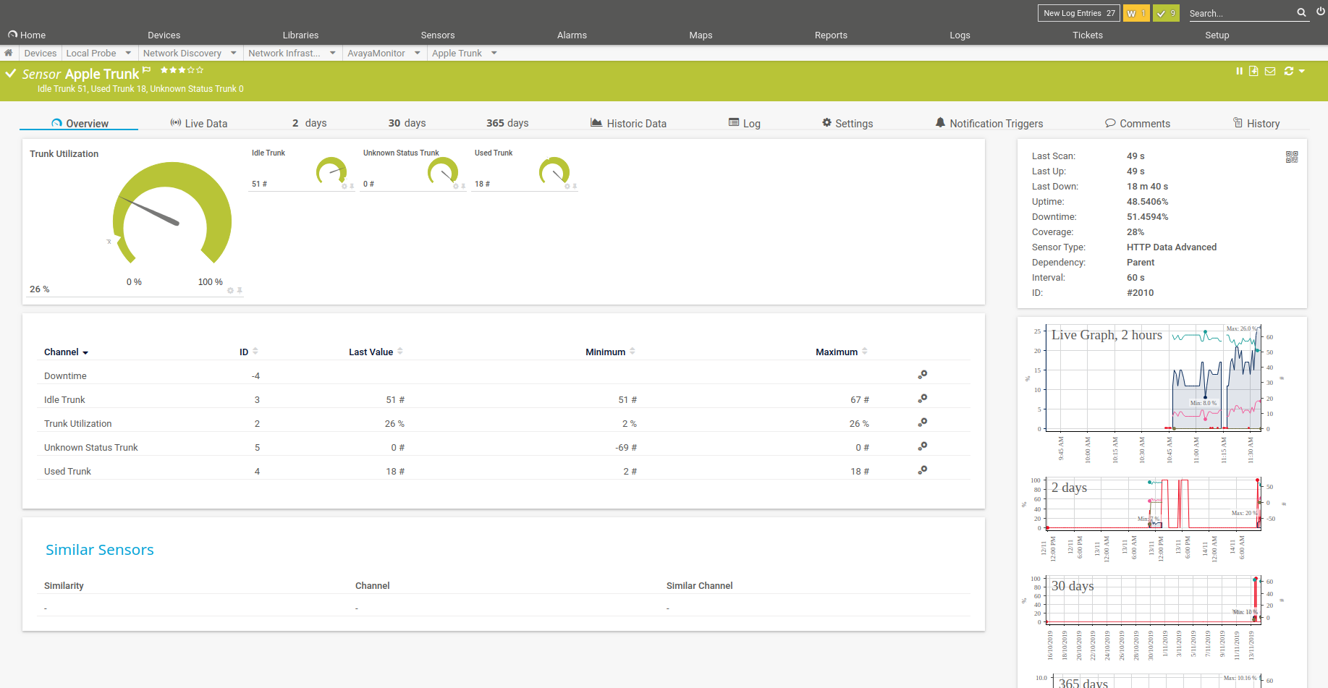The width and height of the screenshot is (1328, 688).
Task: Pin the Trunk Utilization gauge as primary
Action: click(240, 290)
